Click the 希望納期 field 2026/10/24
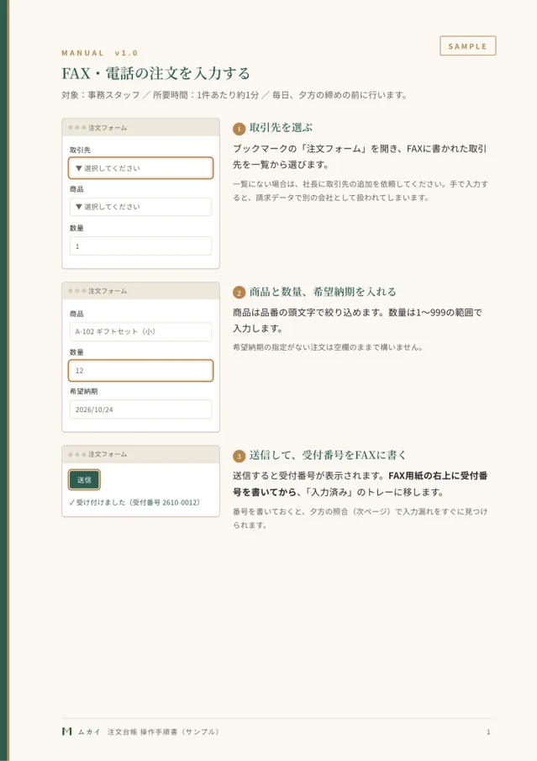The image size is (537, 761). point(140,410)
